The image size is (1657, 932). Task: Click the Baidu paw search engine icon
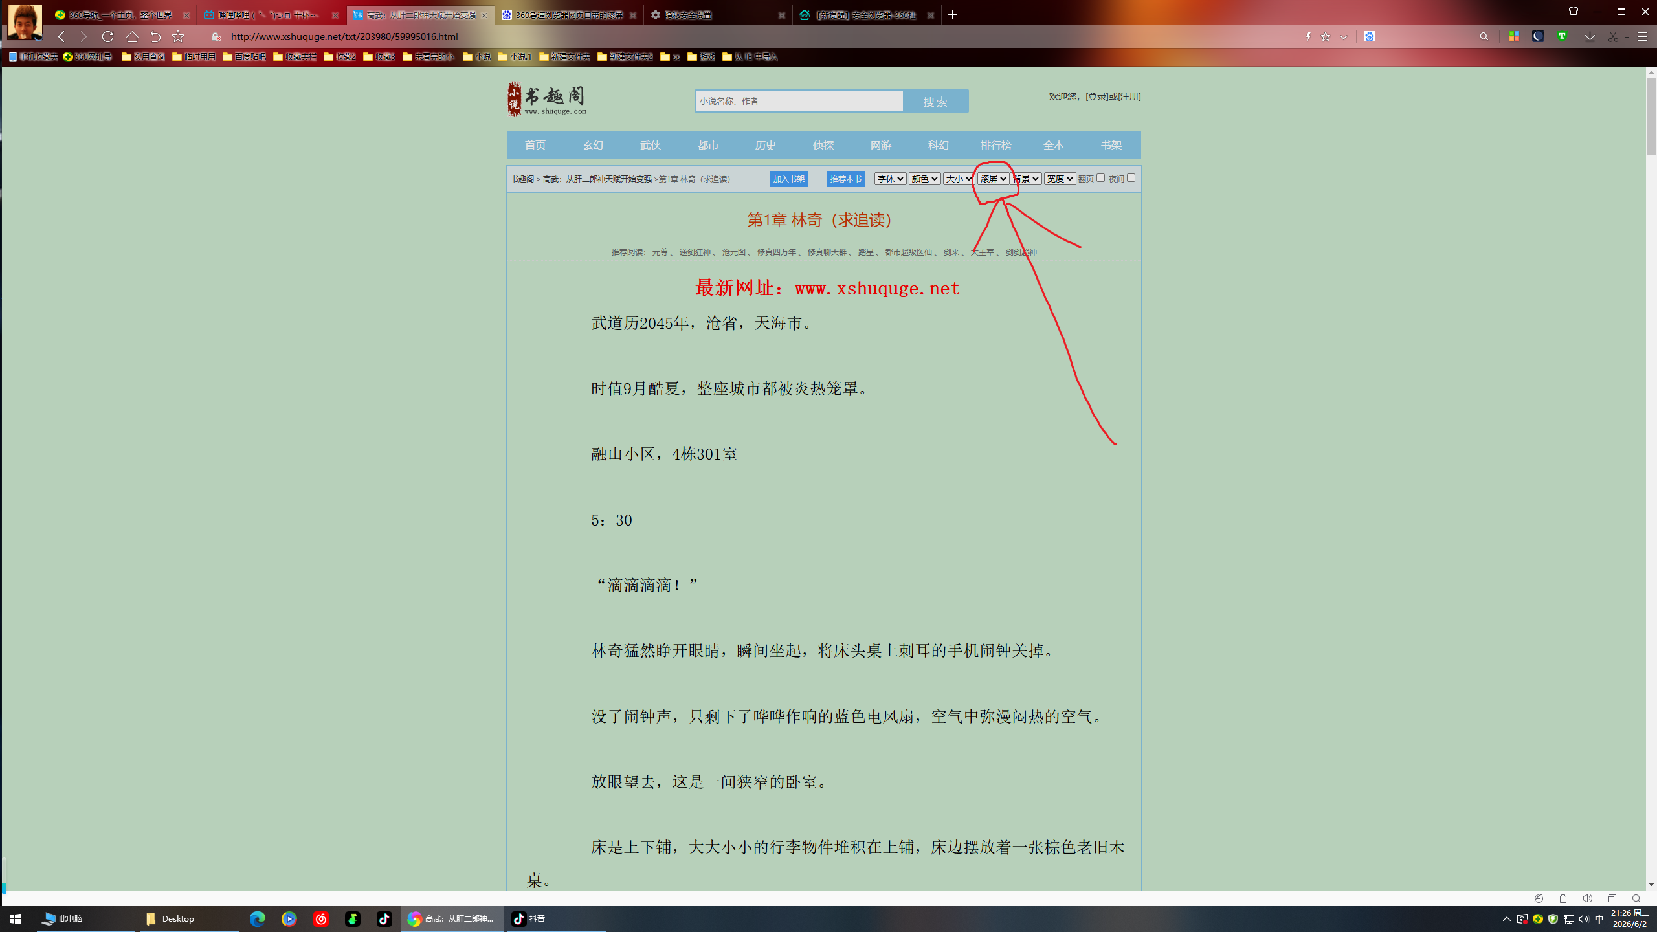(1369, 37)
